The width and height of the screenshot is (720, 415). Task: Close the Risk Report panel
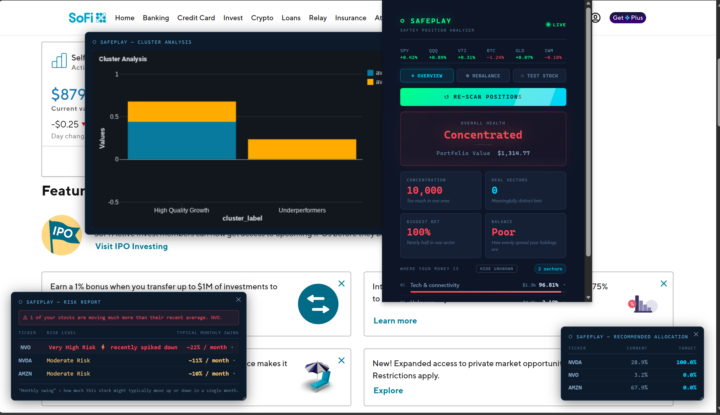coord(238,300)
